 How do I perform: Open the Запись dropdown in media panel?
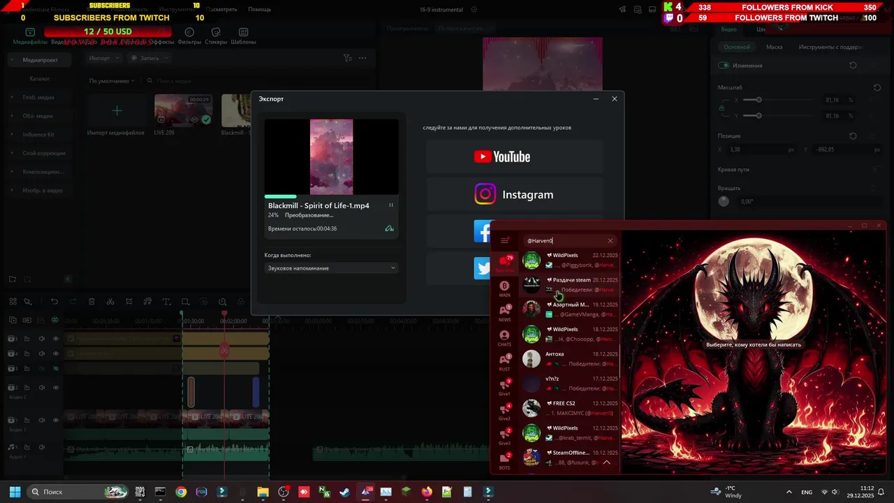point(149,58)
